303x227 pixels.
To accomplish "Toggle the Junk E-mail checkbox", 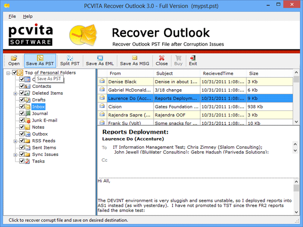I will click(x=22, y=120).
